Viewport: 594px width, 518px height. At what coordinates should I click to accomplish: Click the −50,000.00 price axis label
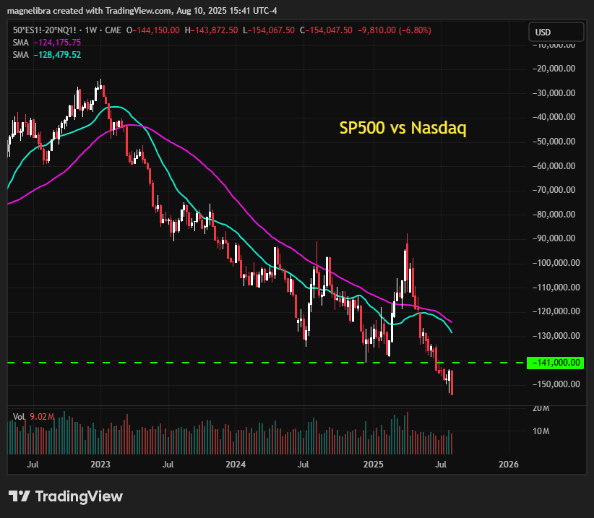tap(554, 141)
